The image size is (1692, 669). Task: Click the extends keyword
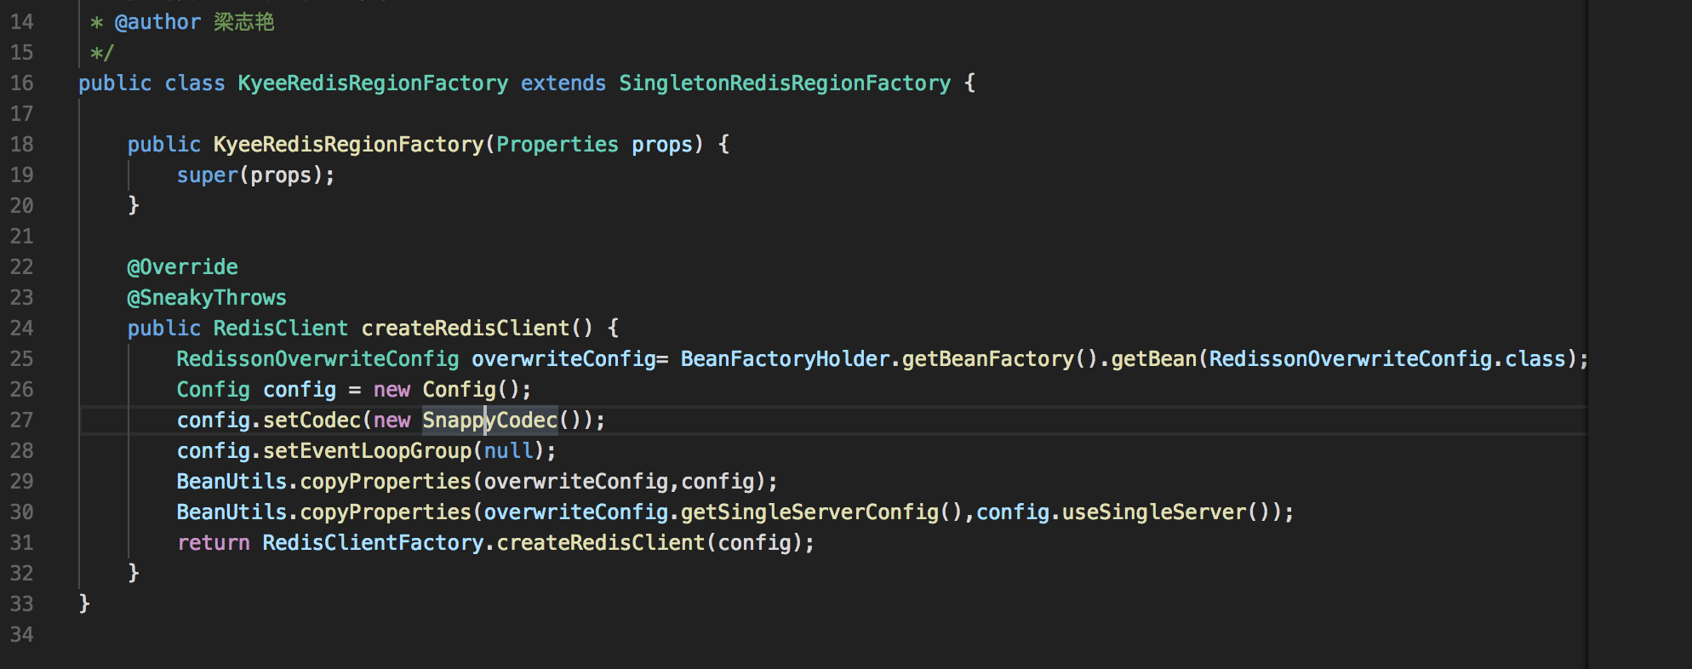pos(563,83)
